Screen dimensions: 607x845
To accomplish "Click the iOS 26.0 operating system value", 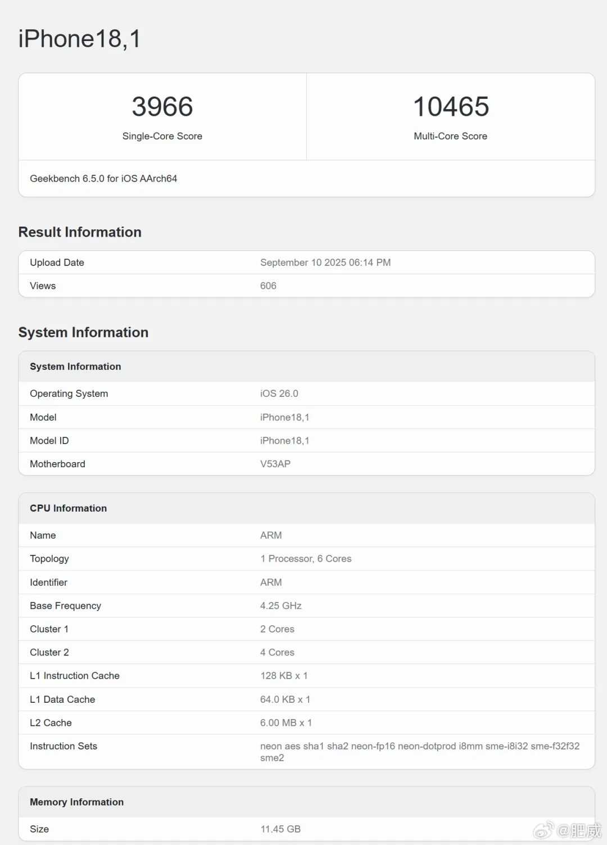I will (279, 394).
